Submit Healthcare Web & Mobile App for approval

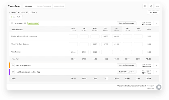click(x=127, y=72)
